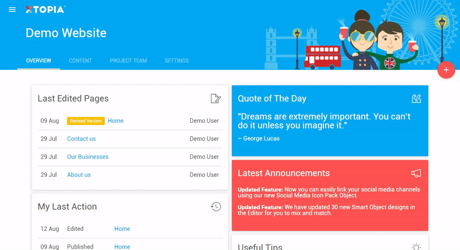The height and width of the screenshot is (250, 460).
Task: Click the XTOPIA logo
Action: point(46,10)
